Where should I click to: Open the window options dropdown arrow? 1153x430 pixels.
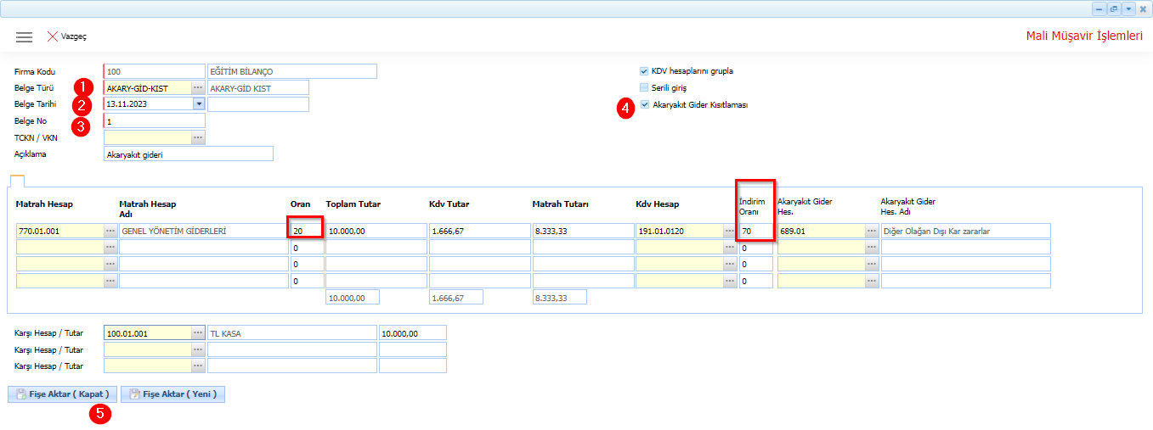click(1128, 8)
